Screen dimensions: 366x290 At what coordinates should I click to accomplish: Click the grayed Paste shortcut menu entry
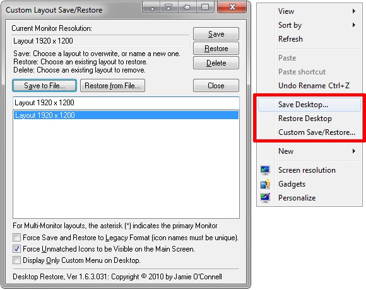point(309,72)
